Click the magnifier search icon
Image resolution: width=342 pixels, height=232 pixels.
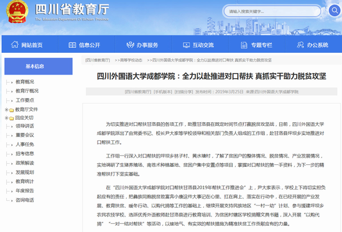(335, 10)
